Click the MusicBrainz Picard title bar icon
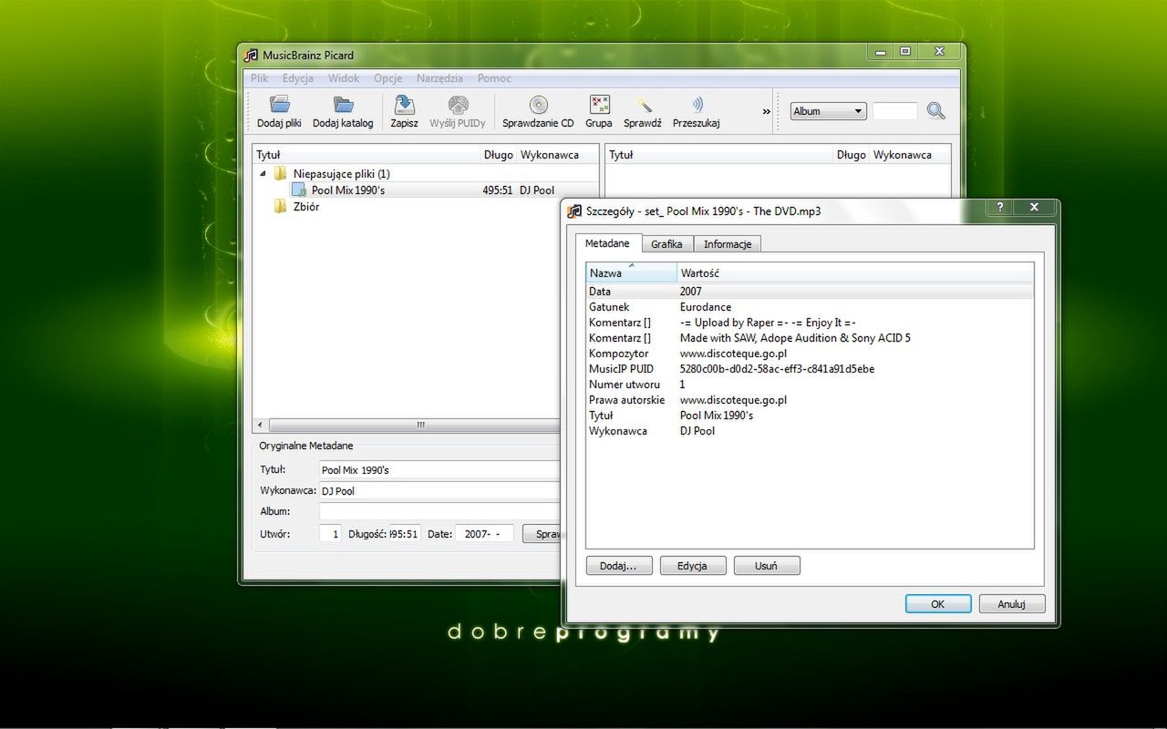 point(252,55)
